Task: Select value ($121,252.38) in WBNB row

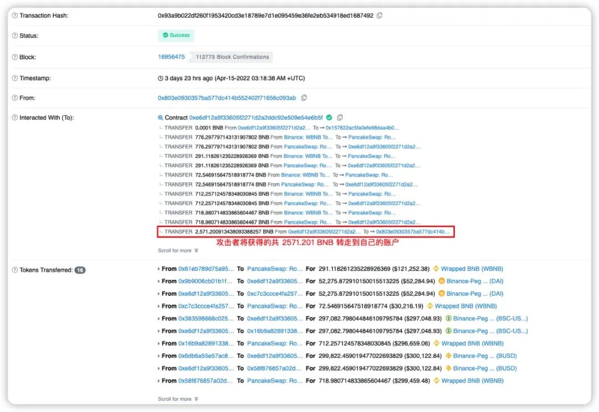Action: click(413, 269)
